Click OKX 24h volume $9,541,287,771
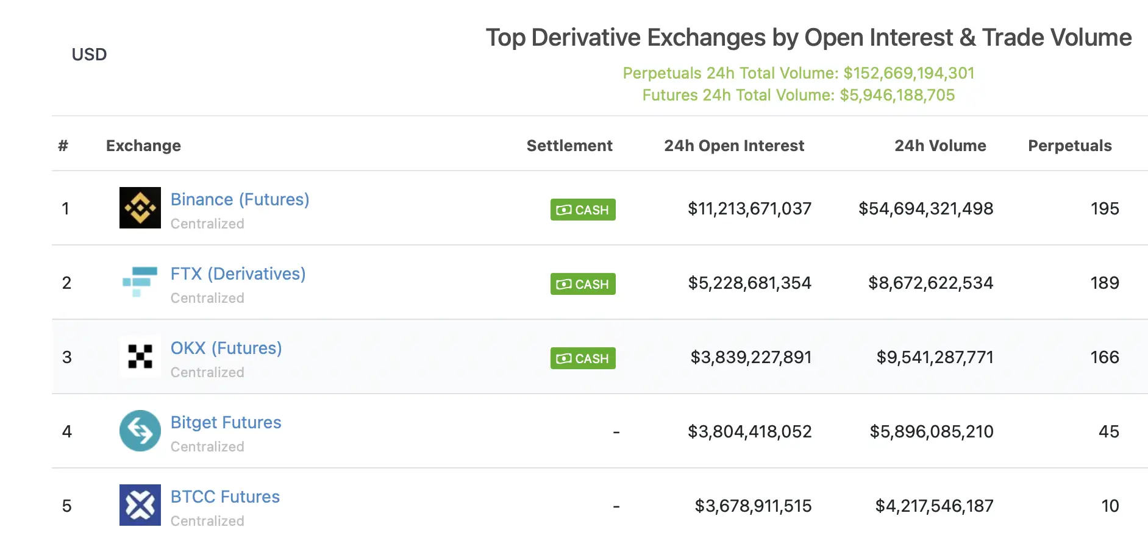Image resolution: width=1148 pixels, height=541 pixels. (935, 358)
